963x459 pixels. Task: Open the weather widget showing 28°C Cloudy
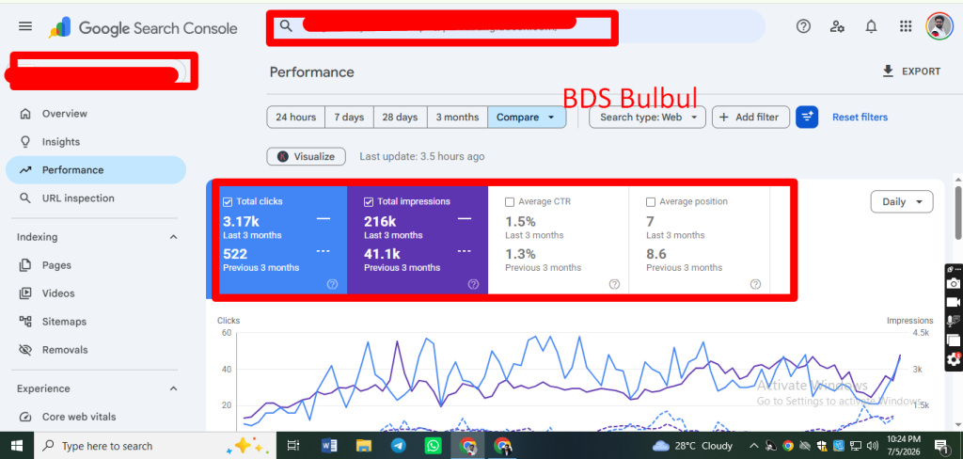pos(693,446)
